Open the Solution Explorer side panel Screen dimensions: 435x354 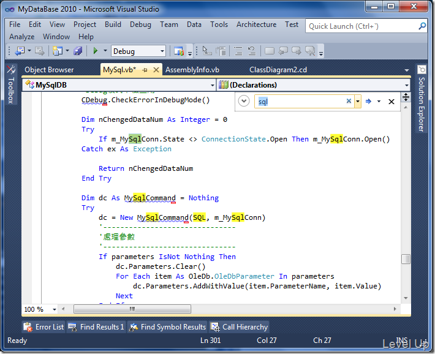point(422,99)
